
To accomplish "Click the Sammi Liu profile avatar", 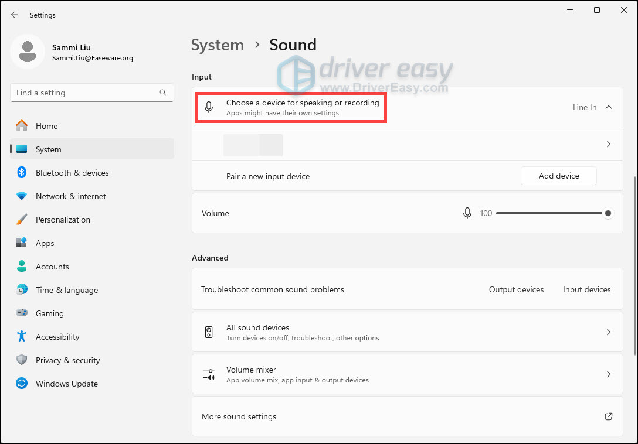I will point(28,52).
